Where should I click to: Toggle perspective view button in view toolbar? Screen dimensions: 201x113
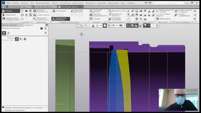(128, 26)
